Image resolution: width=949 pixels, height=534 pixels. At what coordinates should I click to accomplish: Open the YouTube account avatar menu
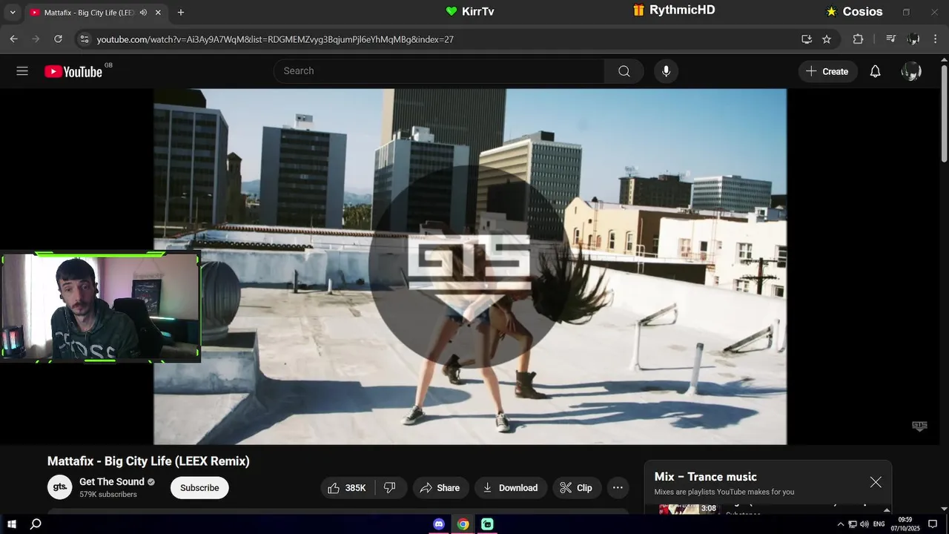(911, 71)
